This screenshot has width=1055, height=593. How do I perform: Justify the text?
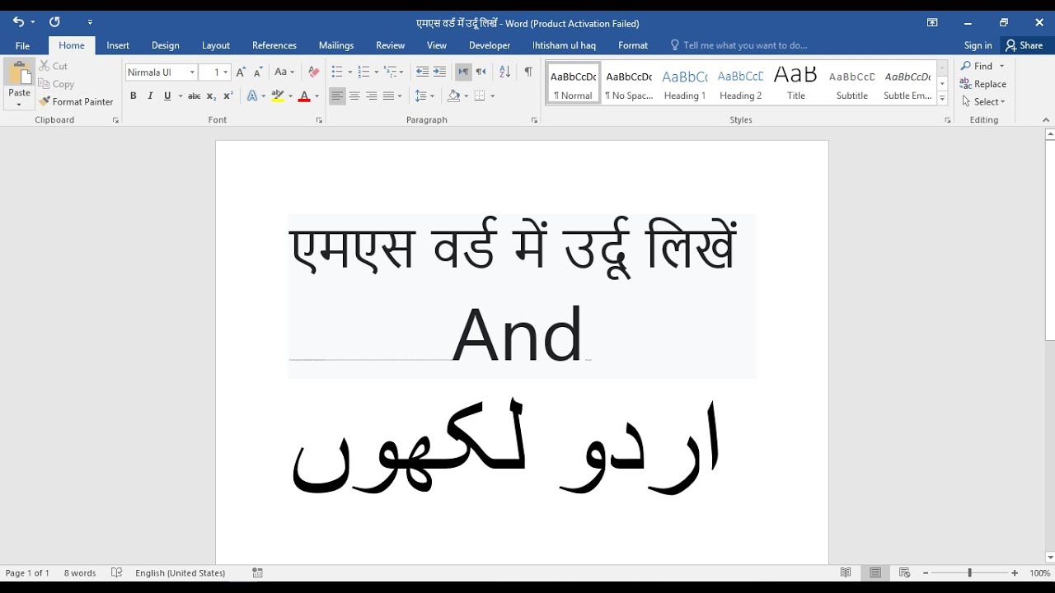point(389,96)
